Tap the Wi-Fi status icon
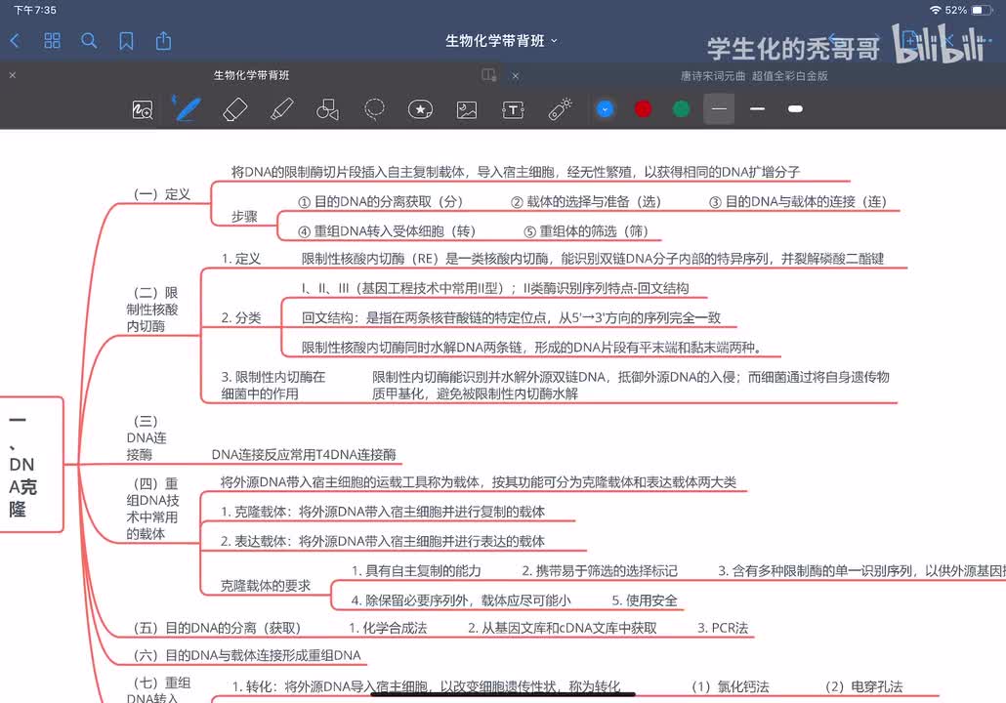Screen dimensions: 1006x703 coord(936,11)
